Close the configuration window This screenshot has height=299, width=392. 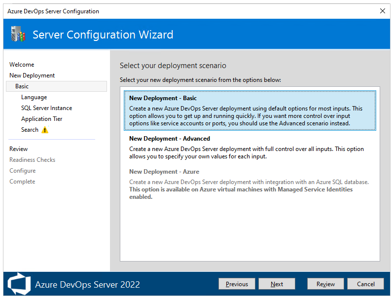(x=382, y=11)
